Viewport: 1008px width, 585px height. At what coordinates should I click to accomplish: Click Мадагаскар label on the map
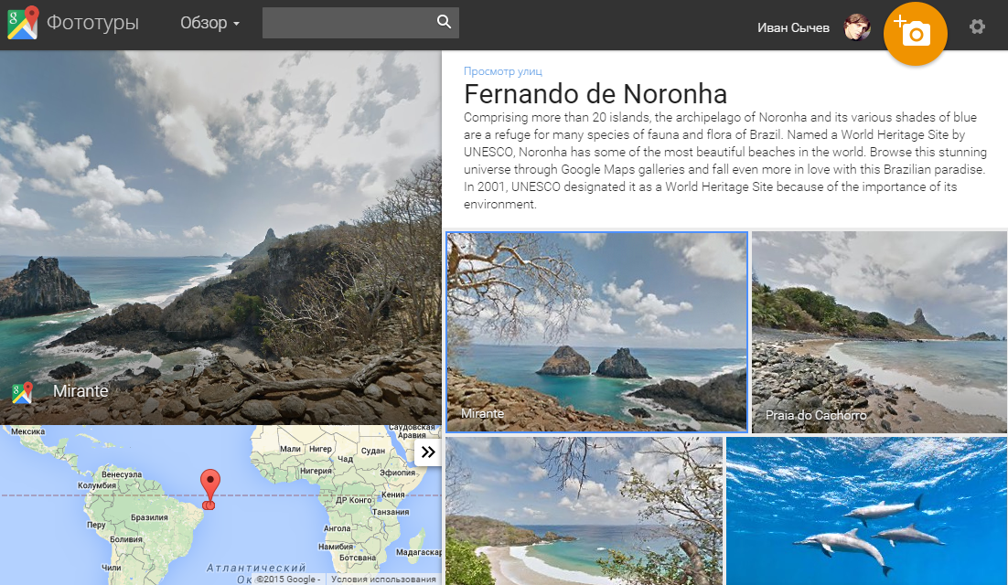click(419, 552)
